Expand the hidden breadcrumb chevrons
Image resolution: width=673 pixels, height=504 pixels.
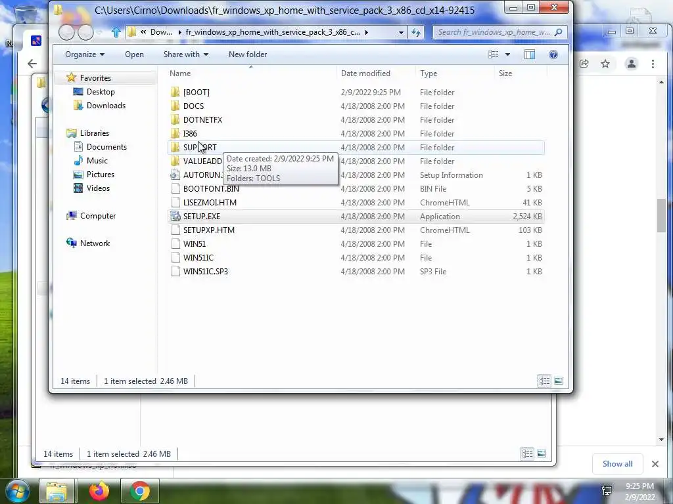pyautogui.click(x=143, y=31)
